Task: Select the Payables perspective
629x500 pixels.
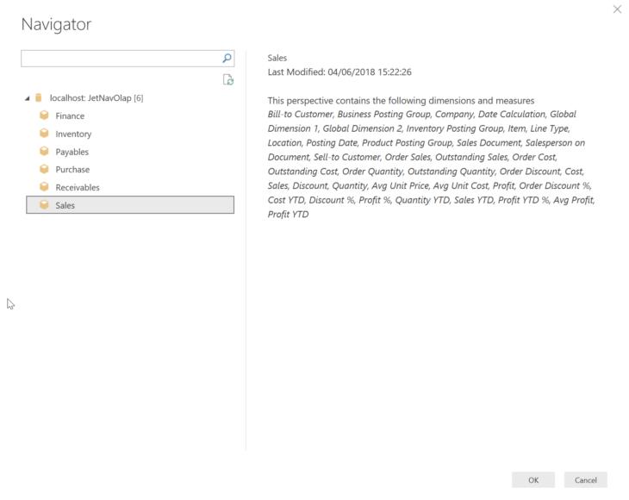Action: point(72,152)
